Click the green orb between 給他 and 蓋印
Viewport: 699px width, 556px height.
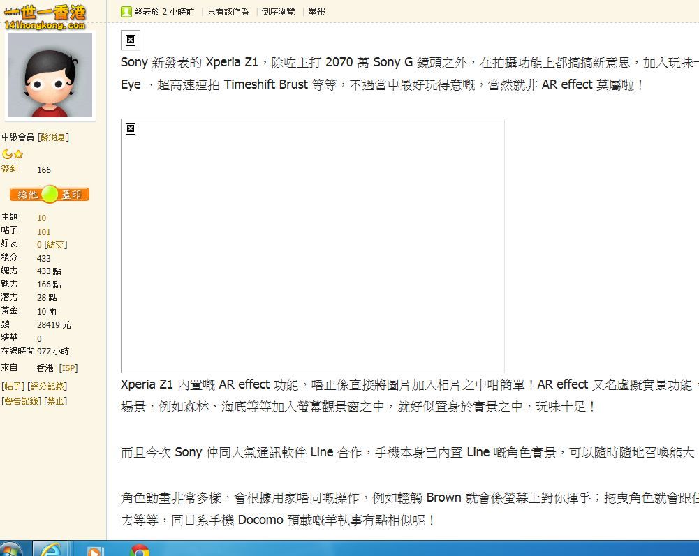click(49, 194)
